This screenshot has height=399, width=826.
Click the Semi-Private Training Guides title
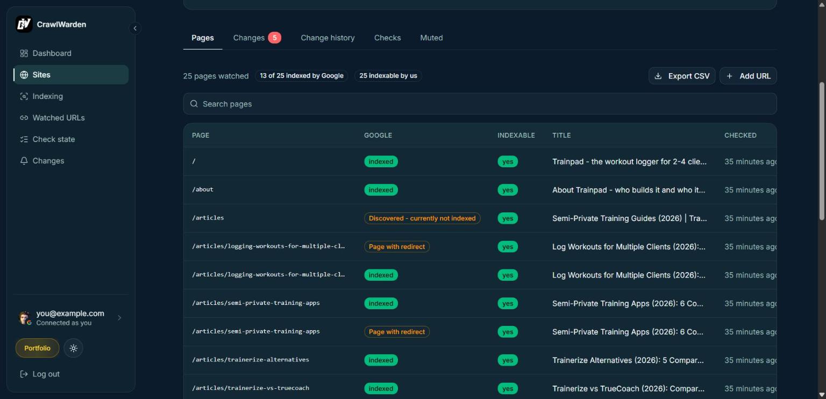click(630, 218)
